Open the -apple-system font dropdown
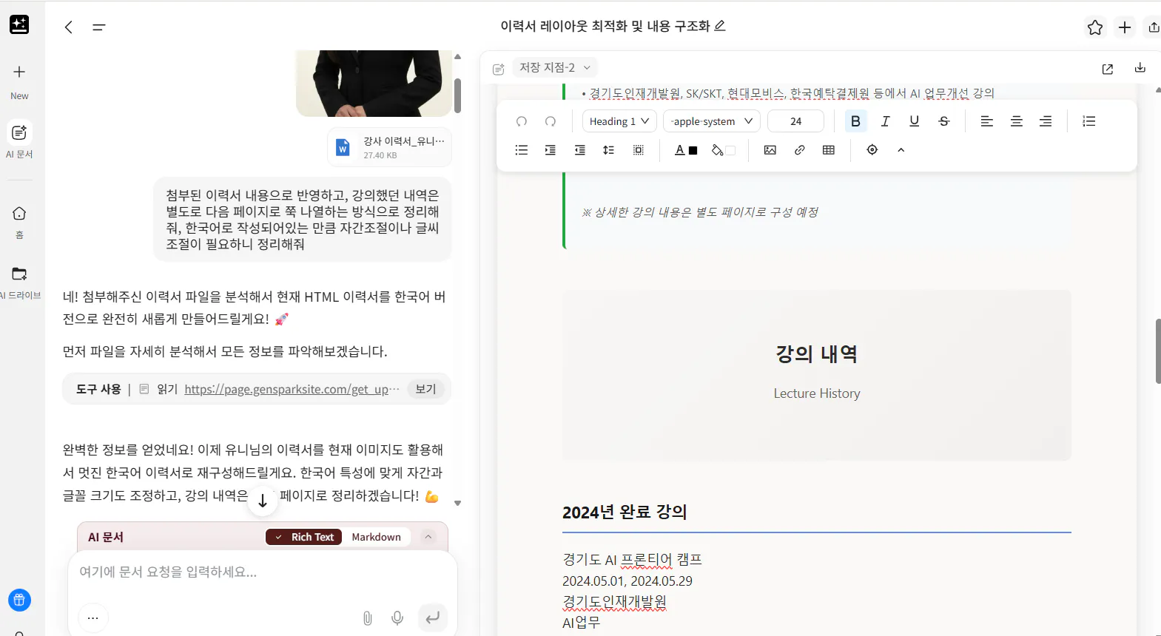The width and height of the screenshot is (1161, 636). 712,121
